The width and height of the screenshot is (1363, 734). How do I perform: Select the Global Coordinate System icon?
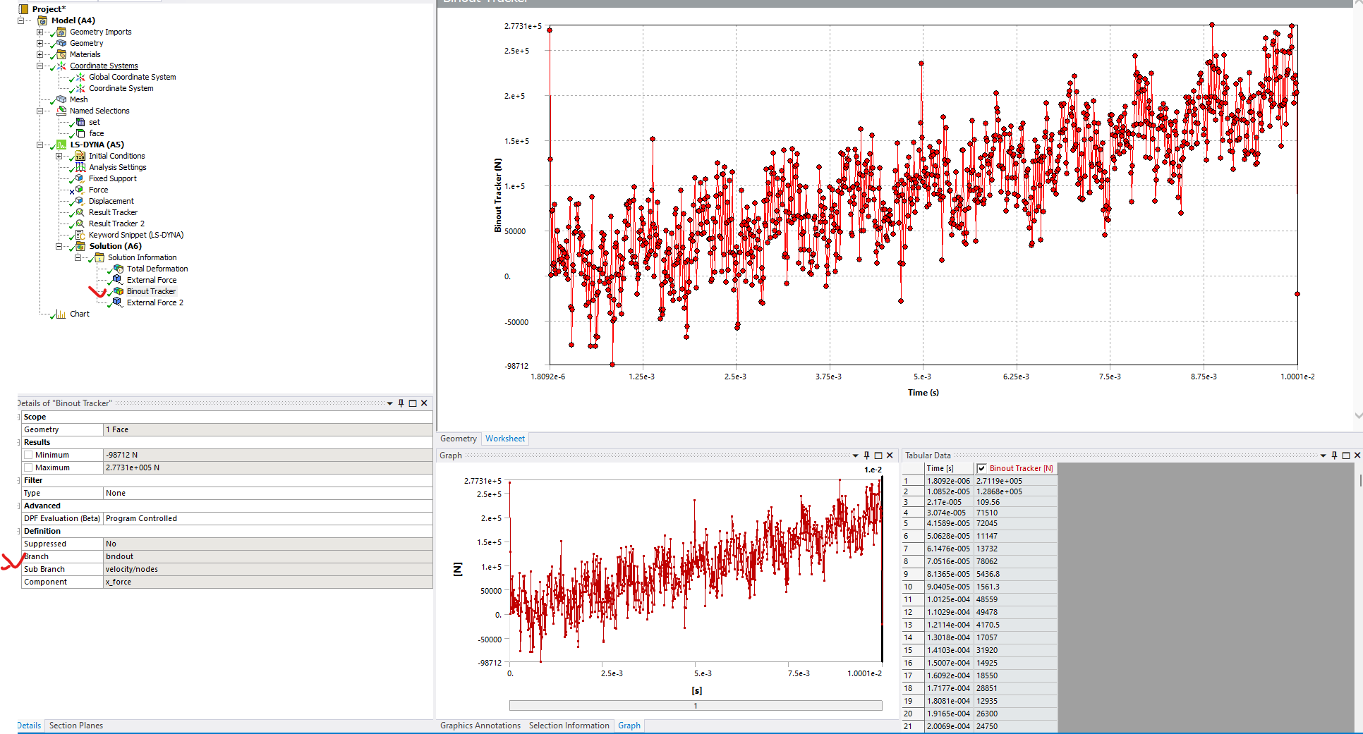tap(80, 77)
